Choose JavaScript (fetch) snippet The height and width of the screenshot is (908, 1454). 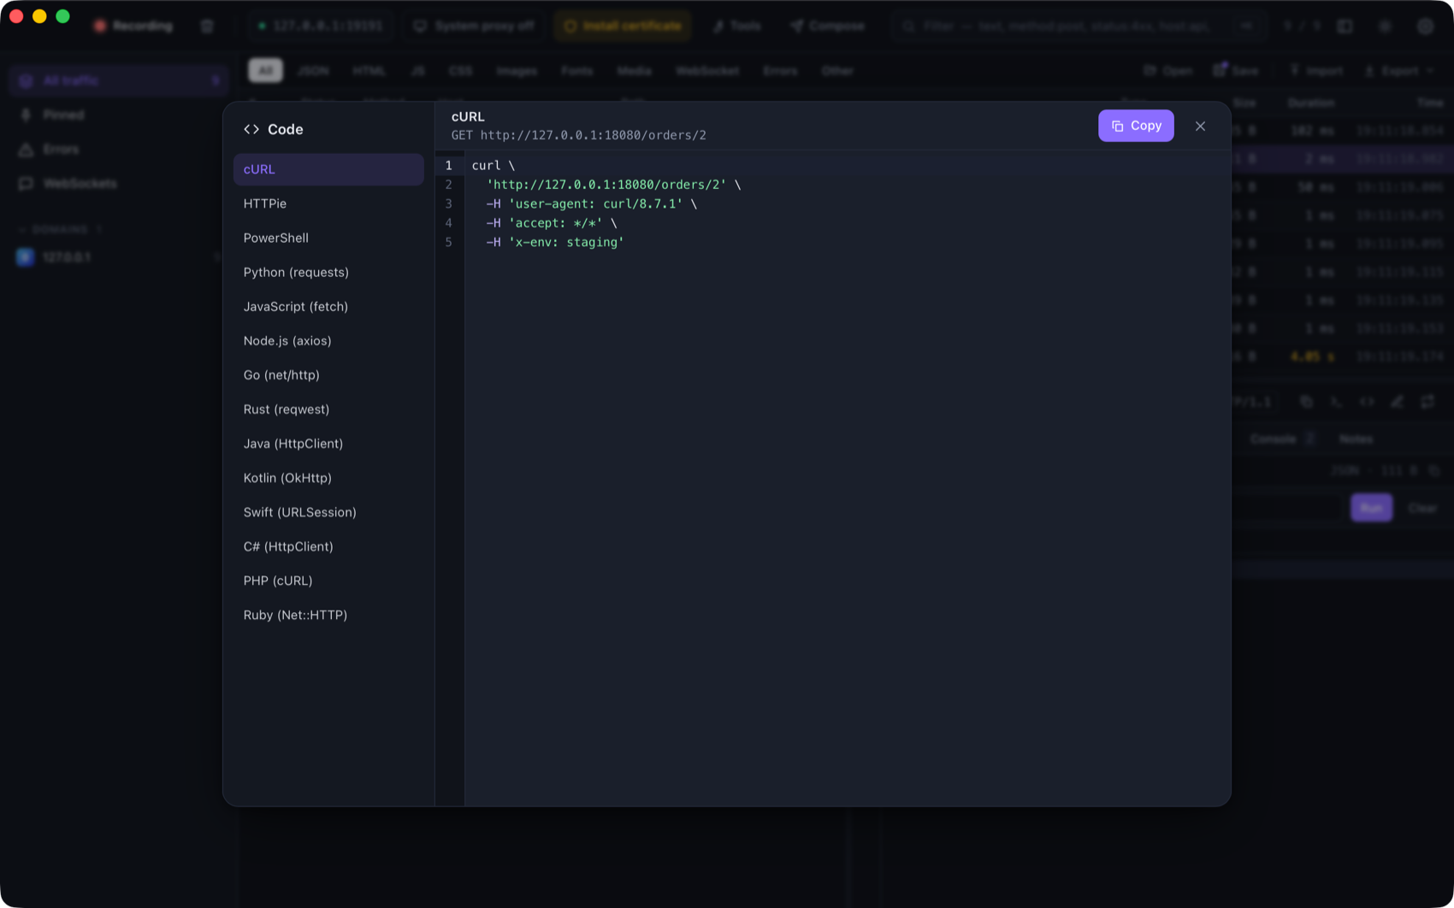pyautogui.click(x=328, y=306)
